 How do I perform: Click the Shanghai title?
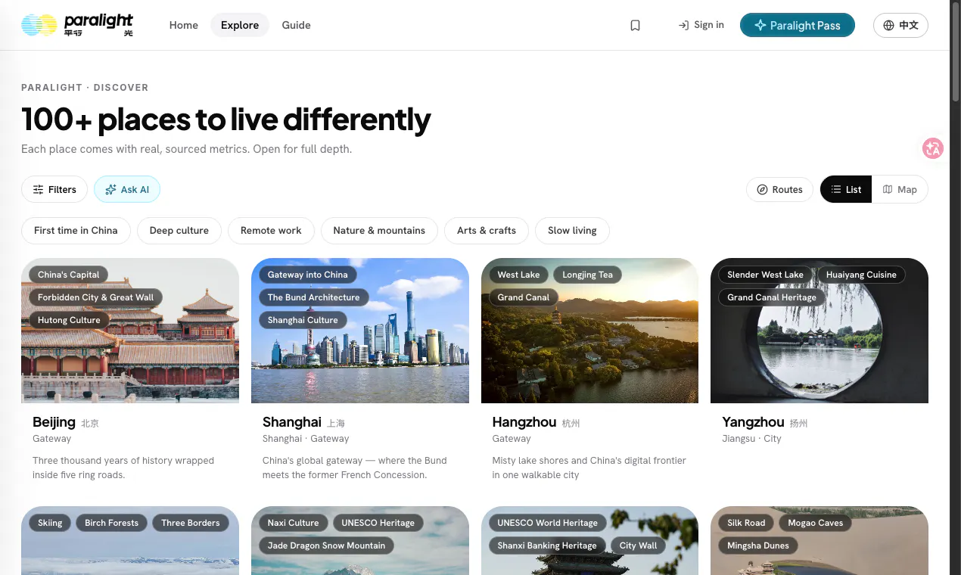click(292, 422)
